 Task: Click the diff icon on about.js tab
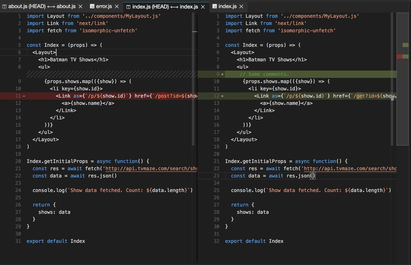(4, 6)
